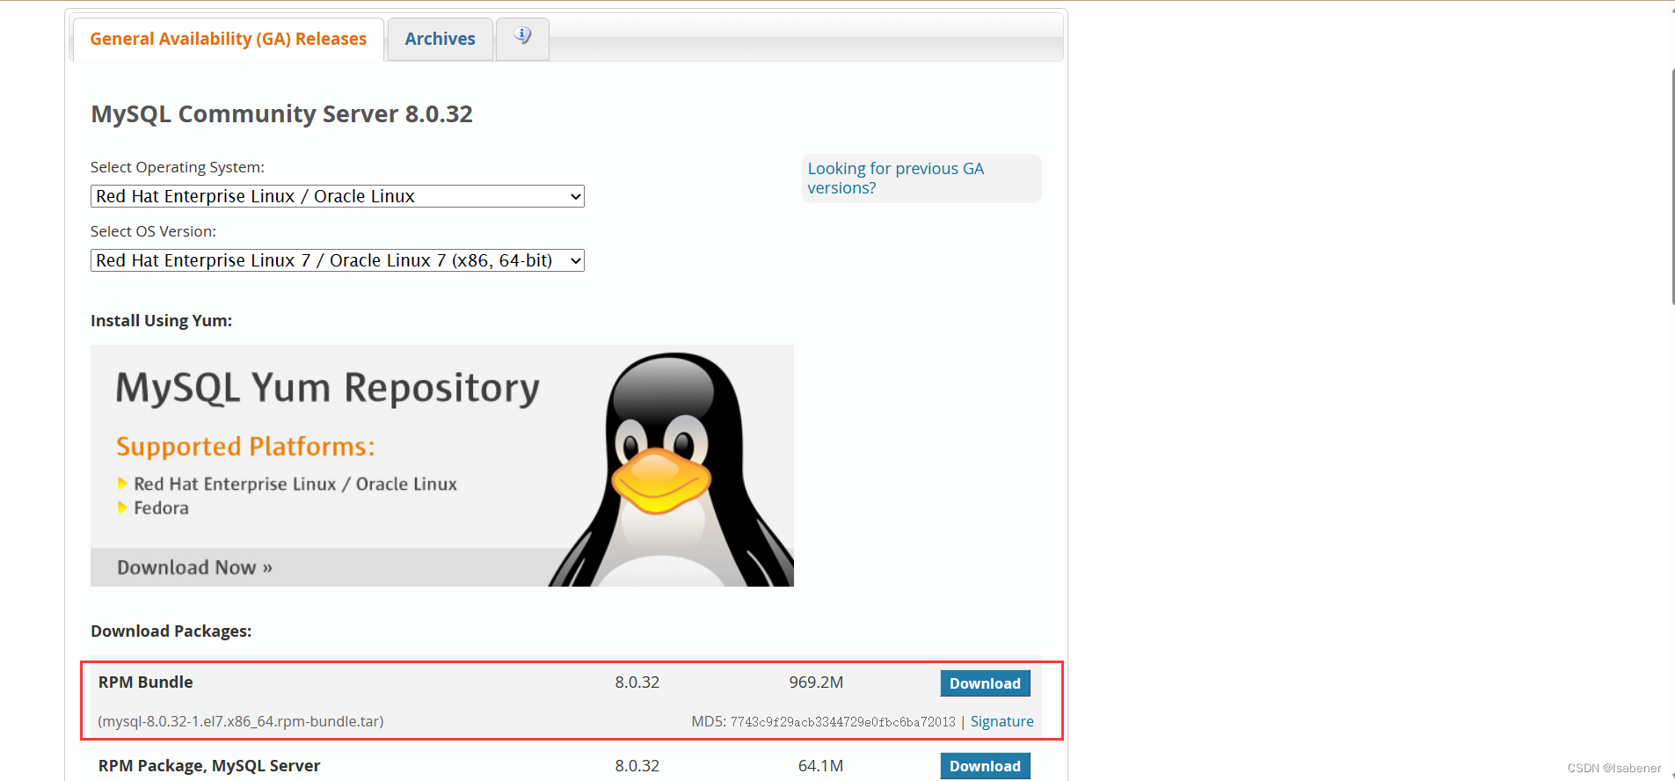
Task: Download the RPM Bundle package
Action: pos(985,683)
